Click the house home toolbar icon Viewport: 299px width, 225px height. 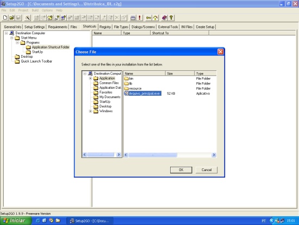155,18
